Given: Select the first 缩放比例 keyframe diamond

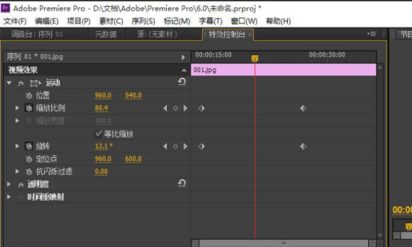Looking at the screenshot, I should click(x=201, y=108).
